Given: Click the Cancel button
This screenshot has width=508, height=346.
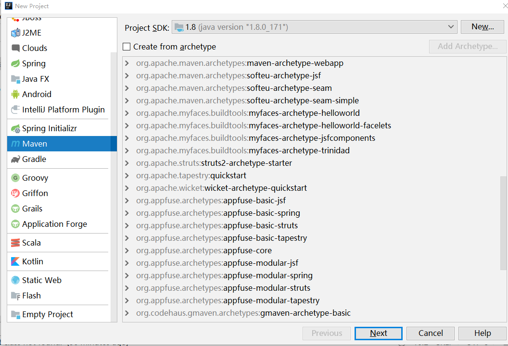Looking at the screenshot, I should (431, 334).
